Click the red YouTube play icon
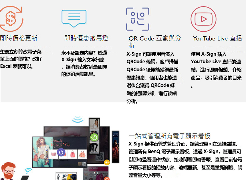The image size is (246, 180). coord(203,19)
